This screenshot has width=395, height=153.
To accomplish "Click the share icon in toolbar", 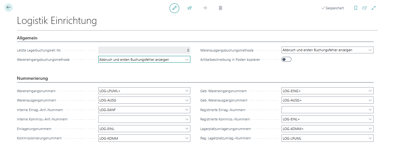I will point(190,8).
